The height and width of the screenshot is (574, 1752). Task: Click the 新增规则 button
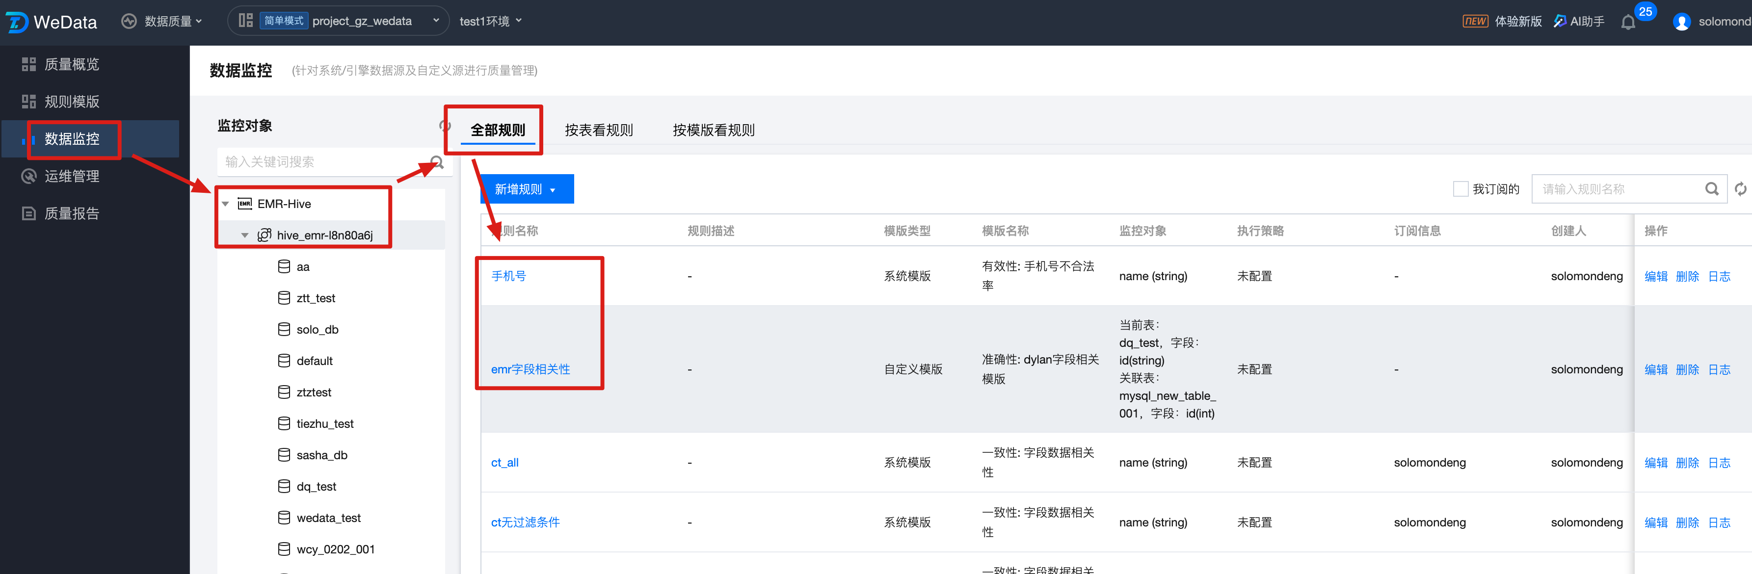click(527, 189)
